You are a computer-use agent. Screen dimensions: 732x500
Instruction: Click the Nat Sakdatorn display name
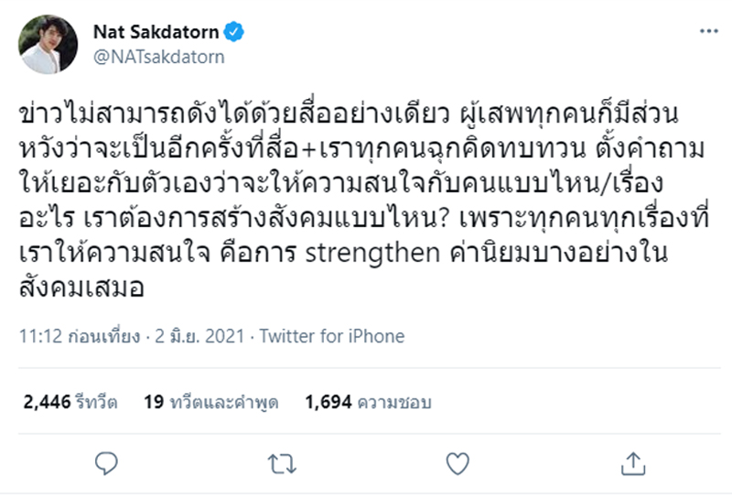tap(156, 34)
